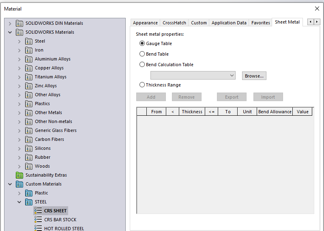
Task: Click the Steel category folder icon
Action: tap(29, 41)
